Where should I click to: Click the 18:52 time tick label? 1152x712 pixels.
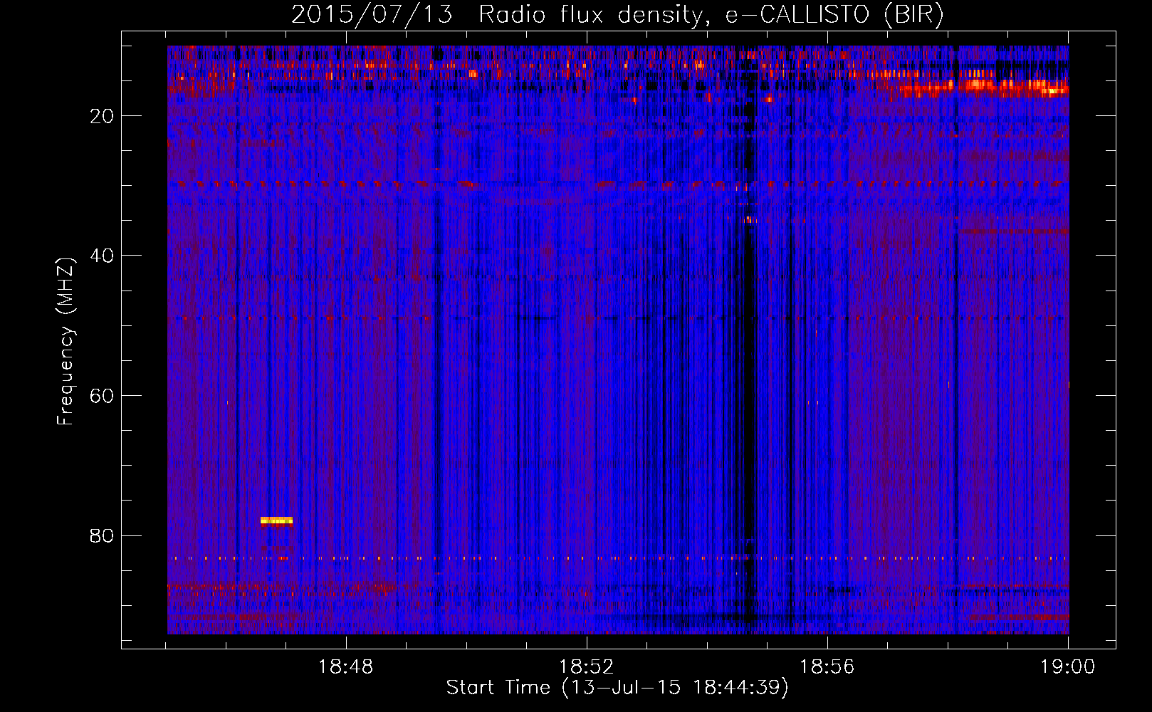click(587, 667)
